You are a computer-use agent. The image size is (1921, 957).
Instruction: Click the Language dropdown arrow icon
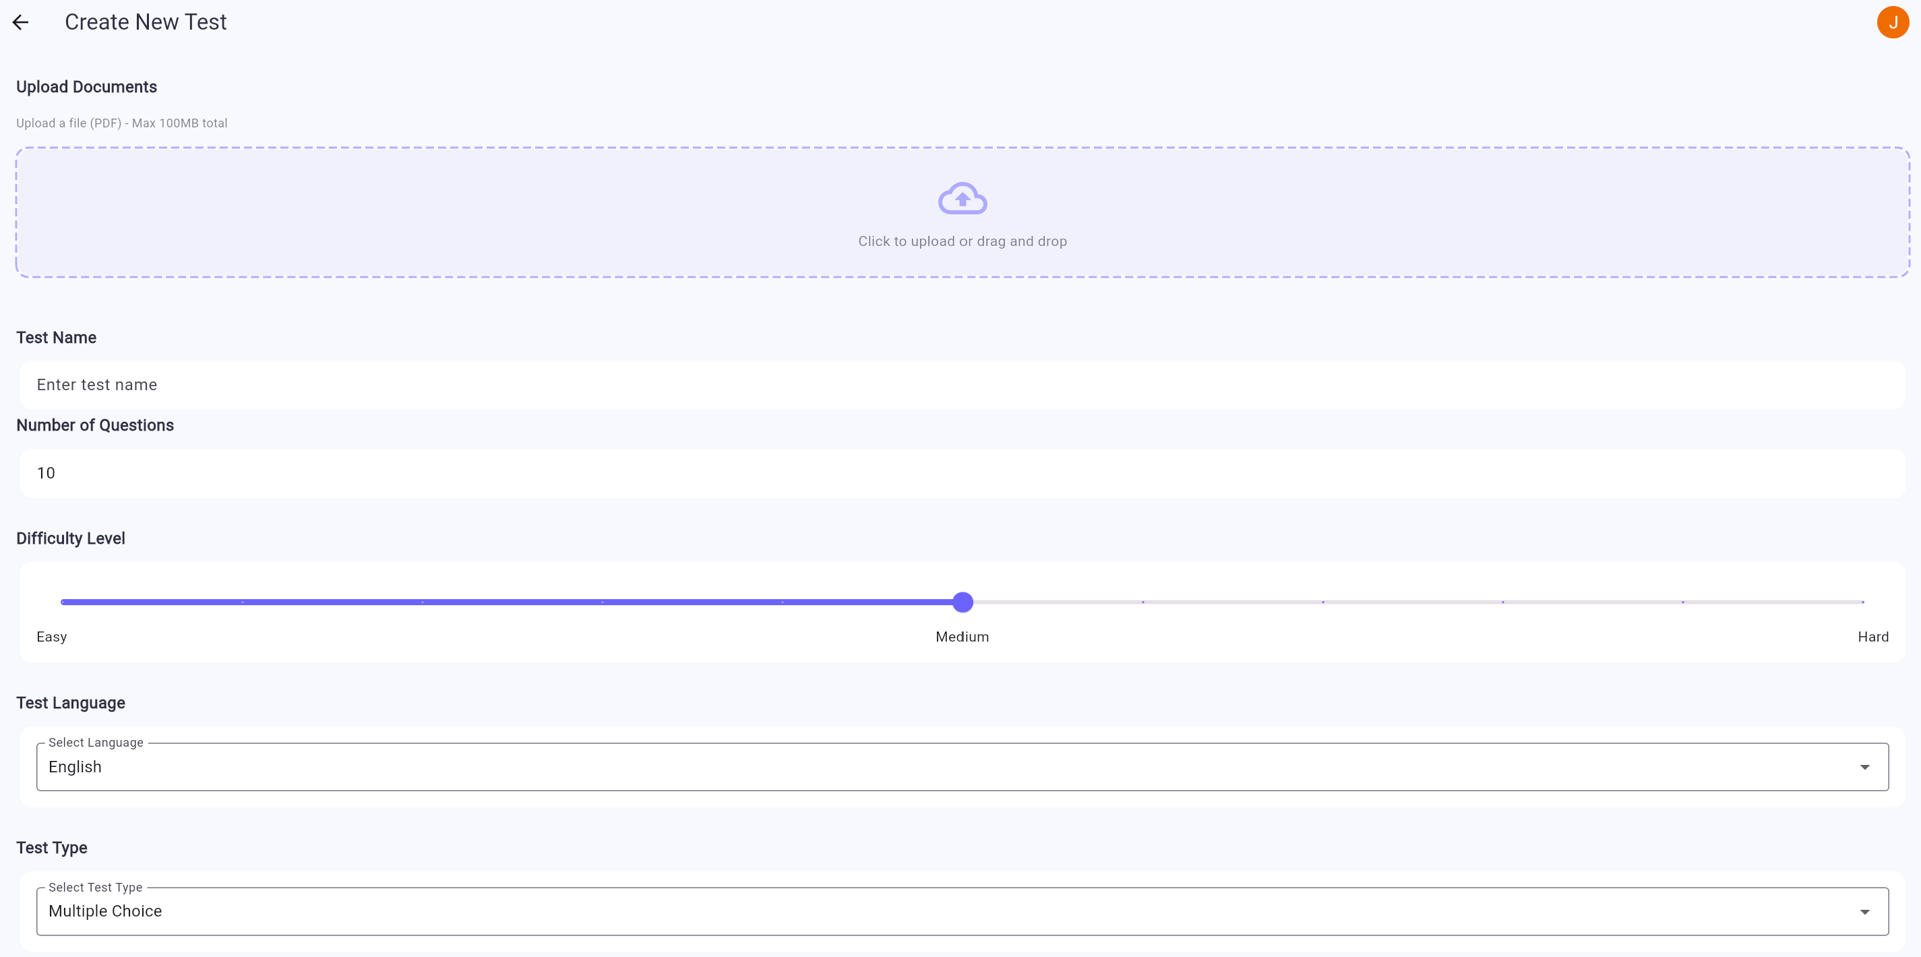click(1864, 767)
